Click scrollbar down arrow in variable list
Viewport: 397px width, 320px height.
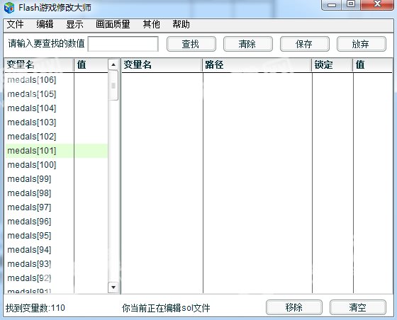pos(113,287)
